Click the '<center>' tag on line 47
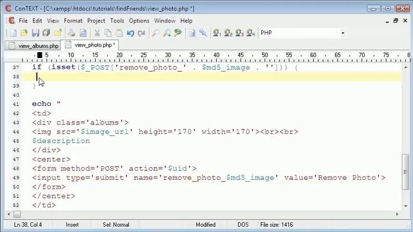The image size is (413, 232). pyautogui.click(x=52, y=159)
